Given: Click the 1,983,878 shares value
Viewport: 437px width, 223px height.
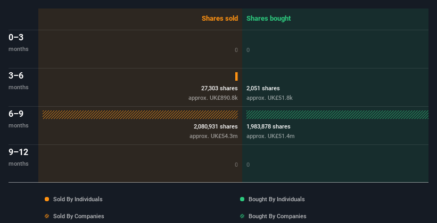Looking at the screenshot, I should (268, 126).
